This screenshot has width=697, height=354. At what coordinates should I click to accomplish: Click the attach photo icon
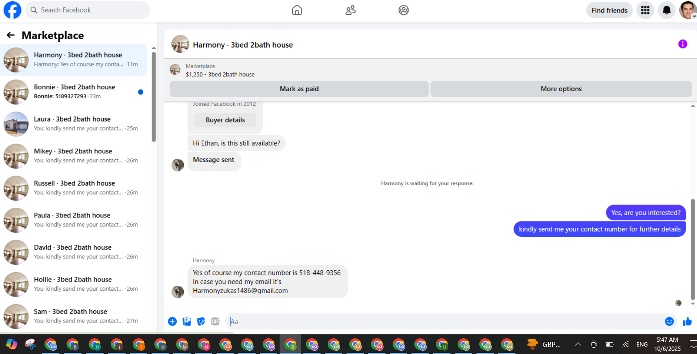187,321
